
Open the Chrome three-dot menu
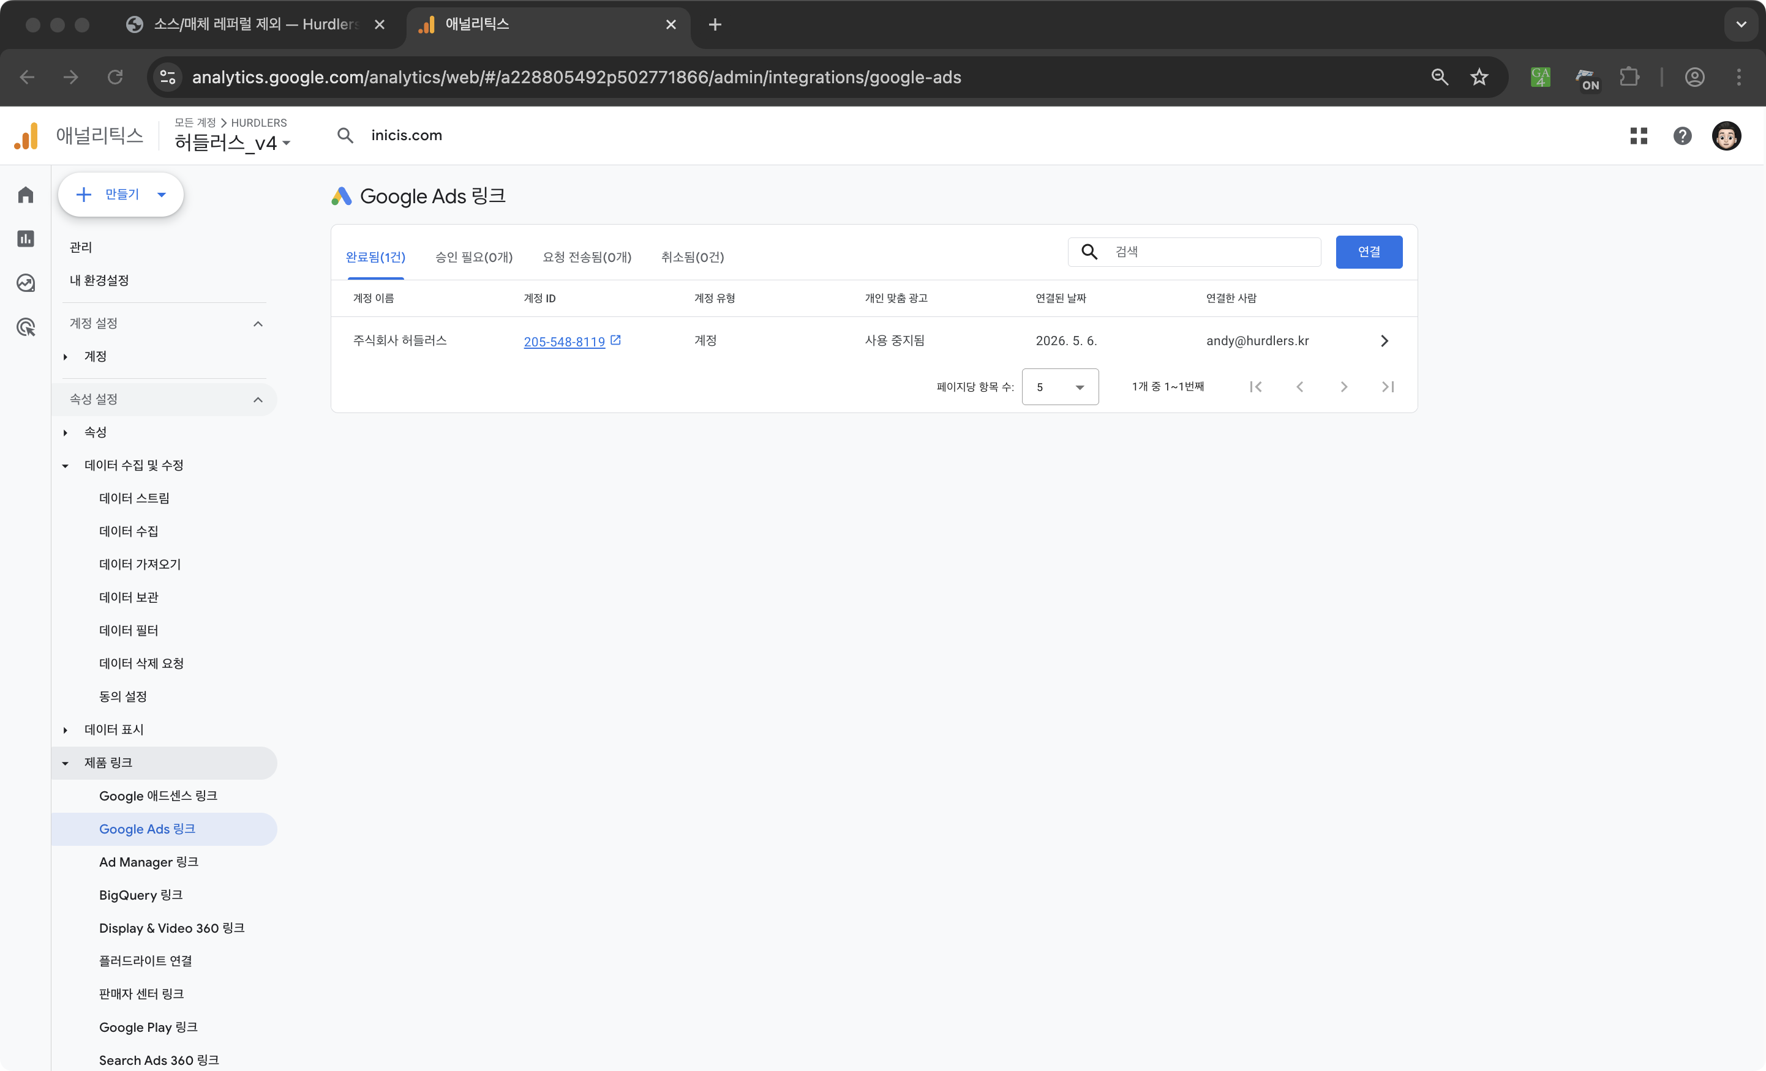pos(1738,76)
